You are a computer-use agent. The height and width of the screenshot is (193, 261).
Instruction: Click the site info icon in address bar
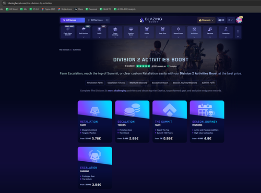point(5,3)
